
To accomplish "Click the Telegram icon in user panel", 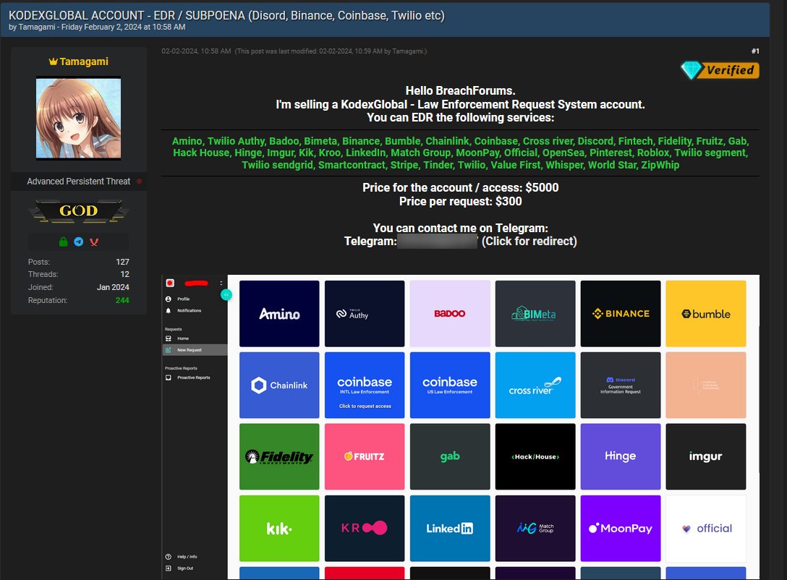I will click(79, 242).
